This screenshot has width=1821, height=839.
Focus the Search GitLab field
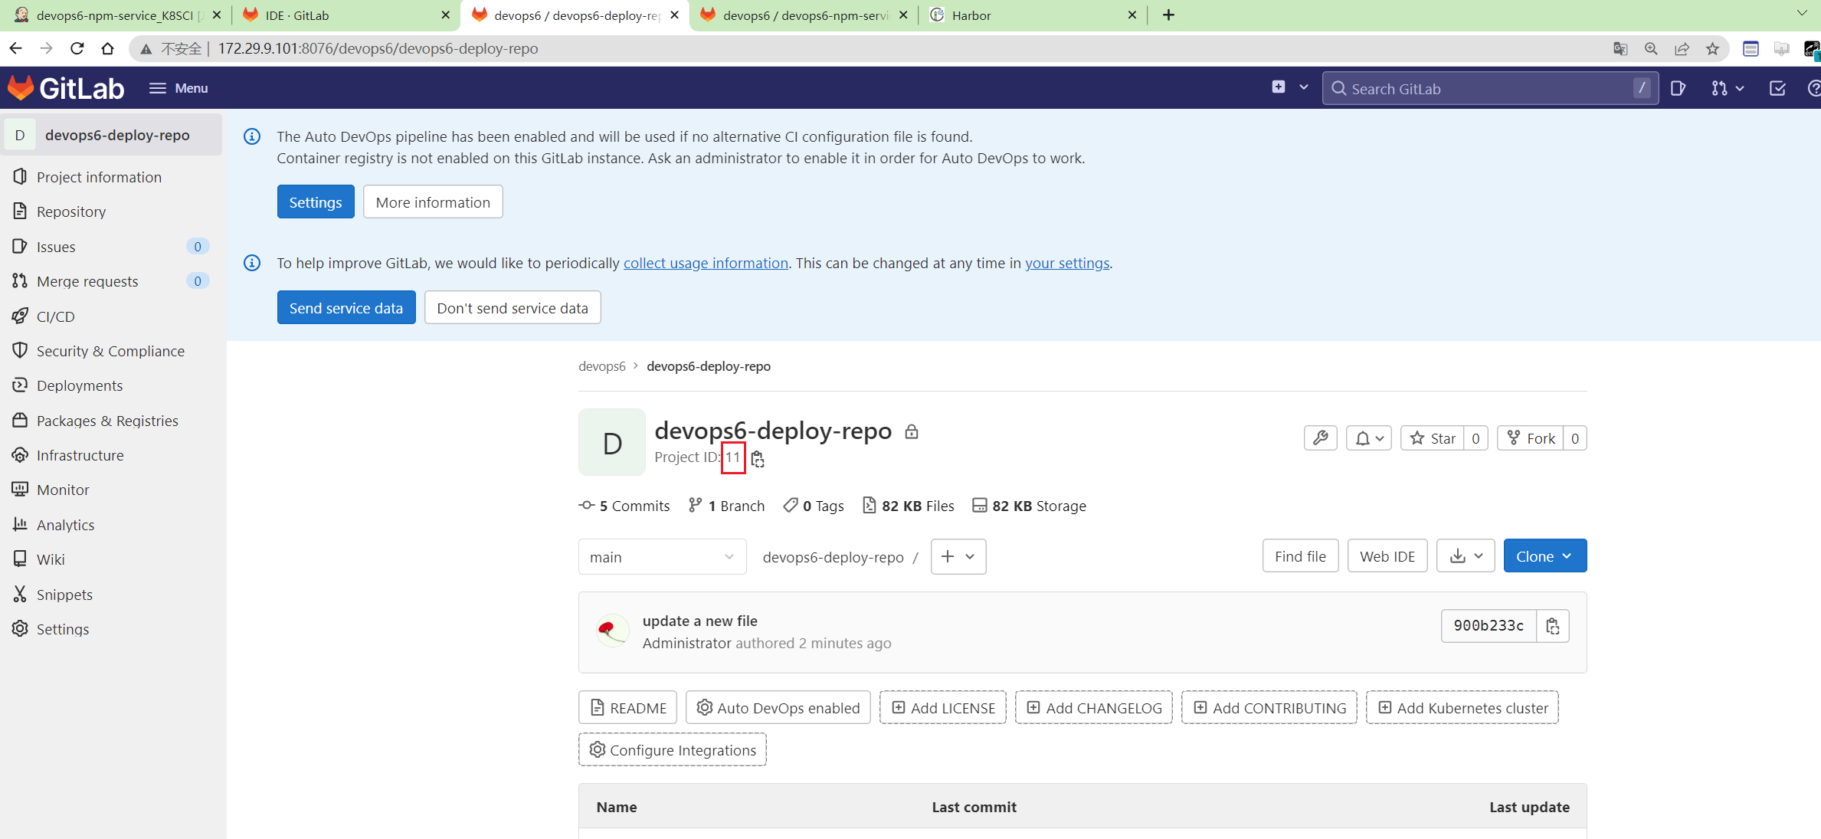1490,88
